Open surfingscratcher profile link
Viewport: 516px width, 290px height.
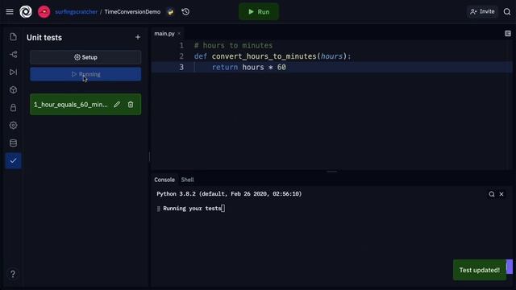76,12
